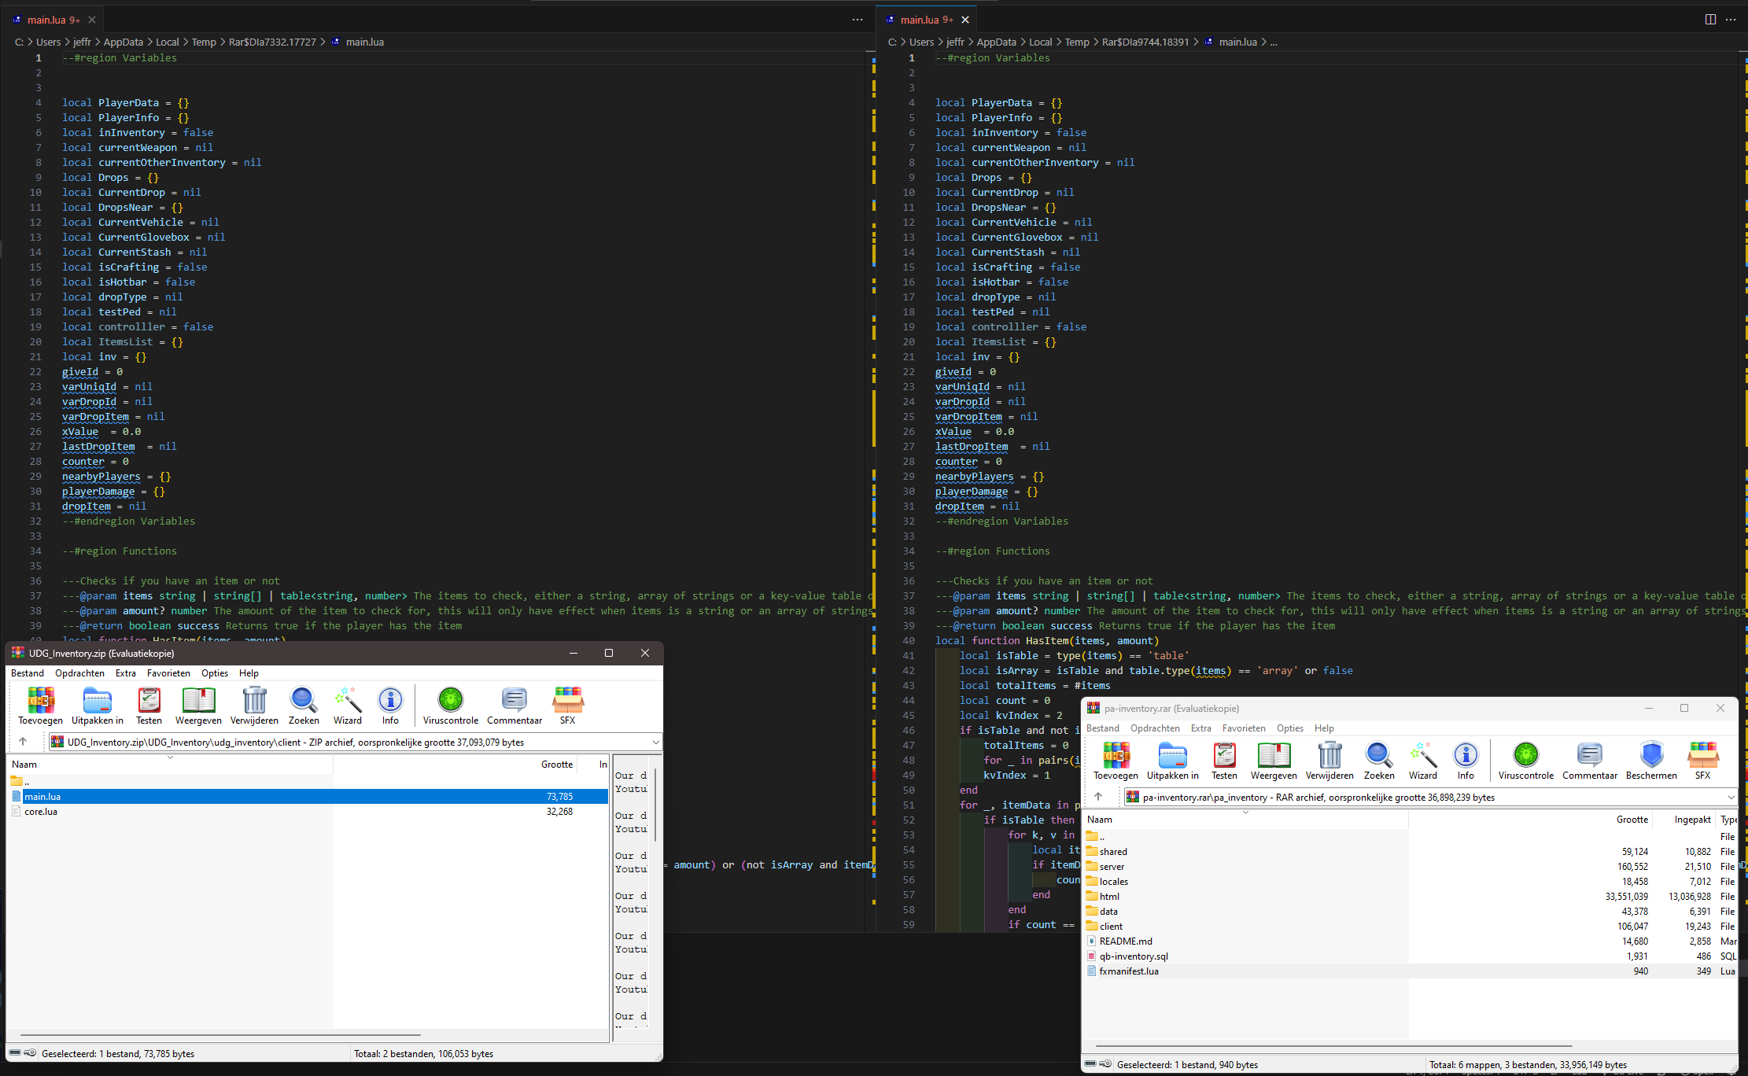The height and width of the screenshot is (1076, 1748).
Task: Select left main.lua editor tab
Action: tap(53, 20)
